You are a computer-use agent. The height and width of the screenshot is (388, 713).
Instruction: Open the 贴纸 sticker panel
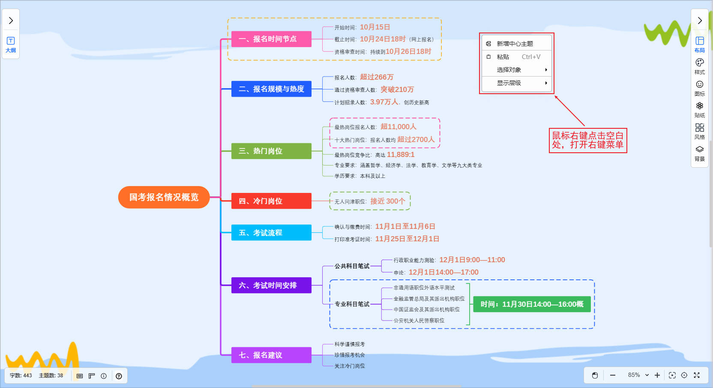(x=699, y=109)
